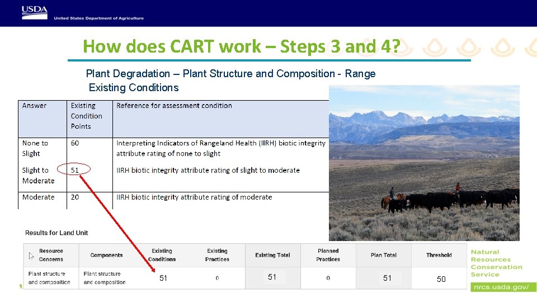
Task: Select the 'Existing Conditions' subtitle text
Action: tap(134, 88)
